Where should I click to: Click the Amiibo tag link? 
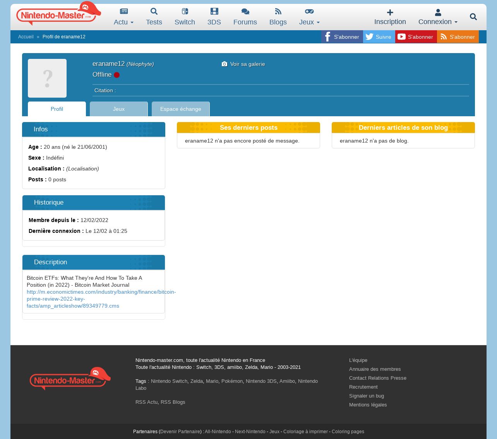coord(287,381)
